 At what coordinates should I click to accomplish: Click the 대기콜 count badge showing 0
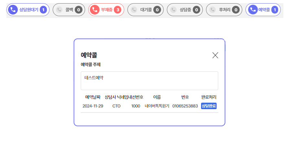tap(157, 10)
